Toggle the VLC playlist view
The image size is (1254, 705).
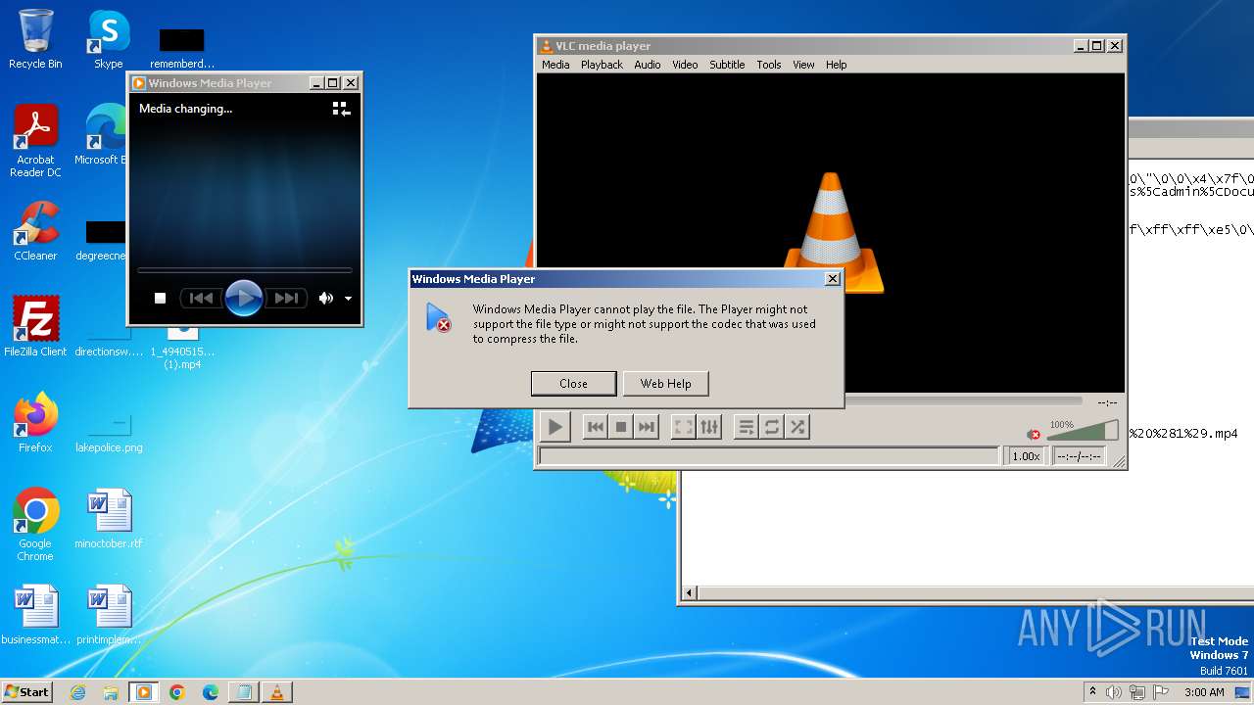click(747, 427)
